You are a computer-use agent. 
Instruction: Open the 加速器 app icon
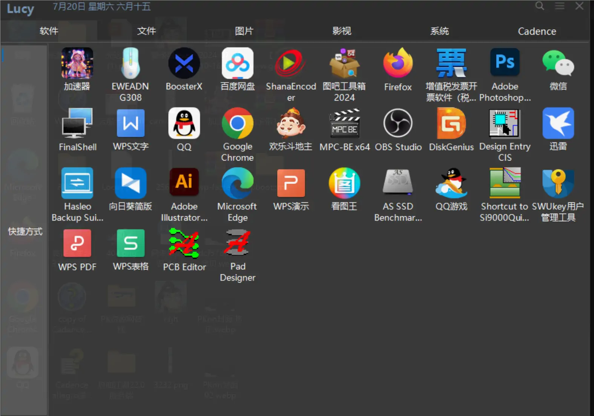click(77, 63)
